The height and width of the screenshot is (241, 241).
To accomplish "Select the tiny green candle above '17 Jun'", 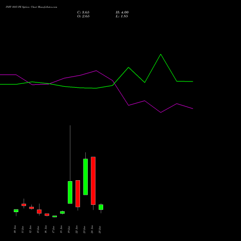I will (54, 216).
